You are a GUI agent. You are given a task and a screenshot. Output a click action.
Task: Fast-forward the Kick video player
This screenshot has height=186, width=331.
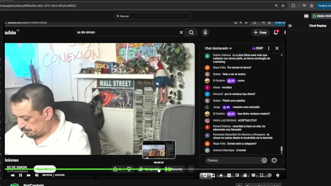click(x=28, y=175)
